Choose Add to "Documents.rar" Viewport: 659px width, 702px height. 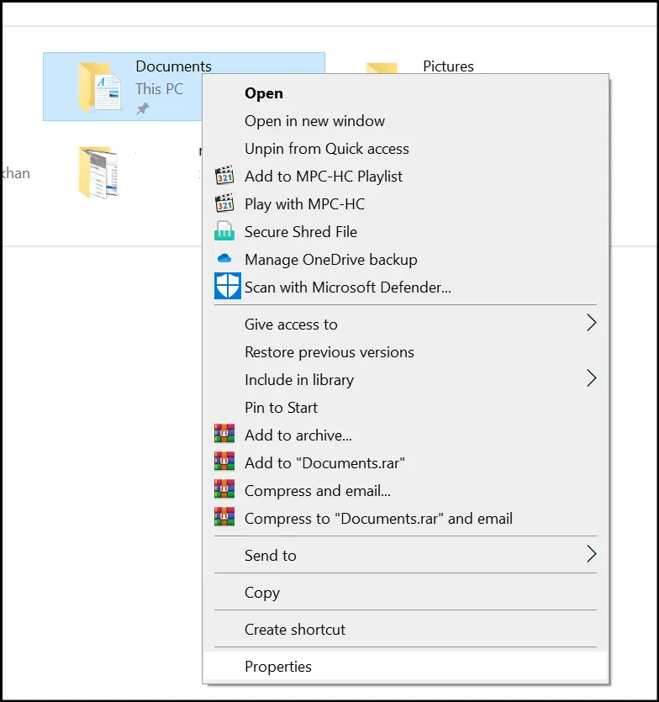pos(406,463)
